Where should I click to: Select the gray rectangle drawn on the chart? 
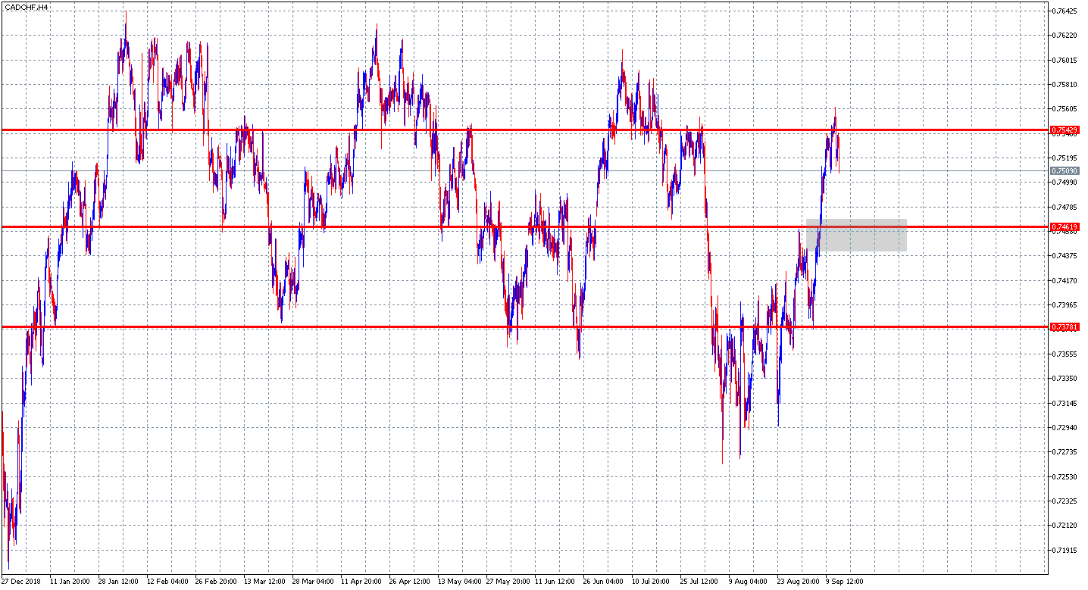tap(856, 235)
